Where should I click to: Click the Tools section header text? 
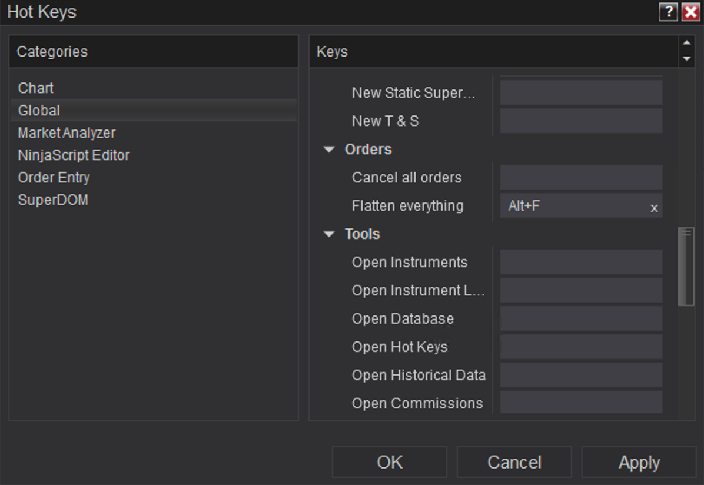363,234
